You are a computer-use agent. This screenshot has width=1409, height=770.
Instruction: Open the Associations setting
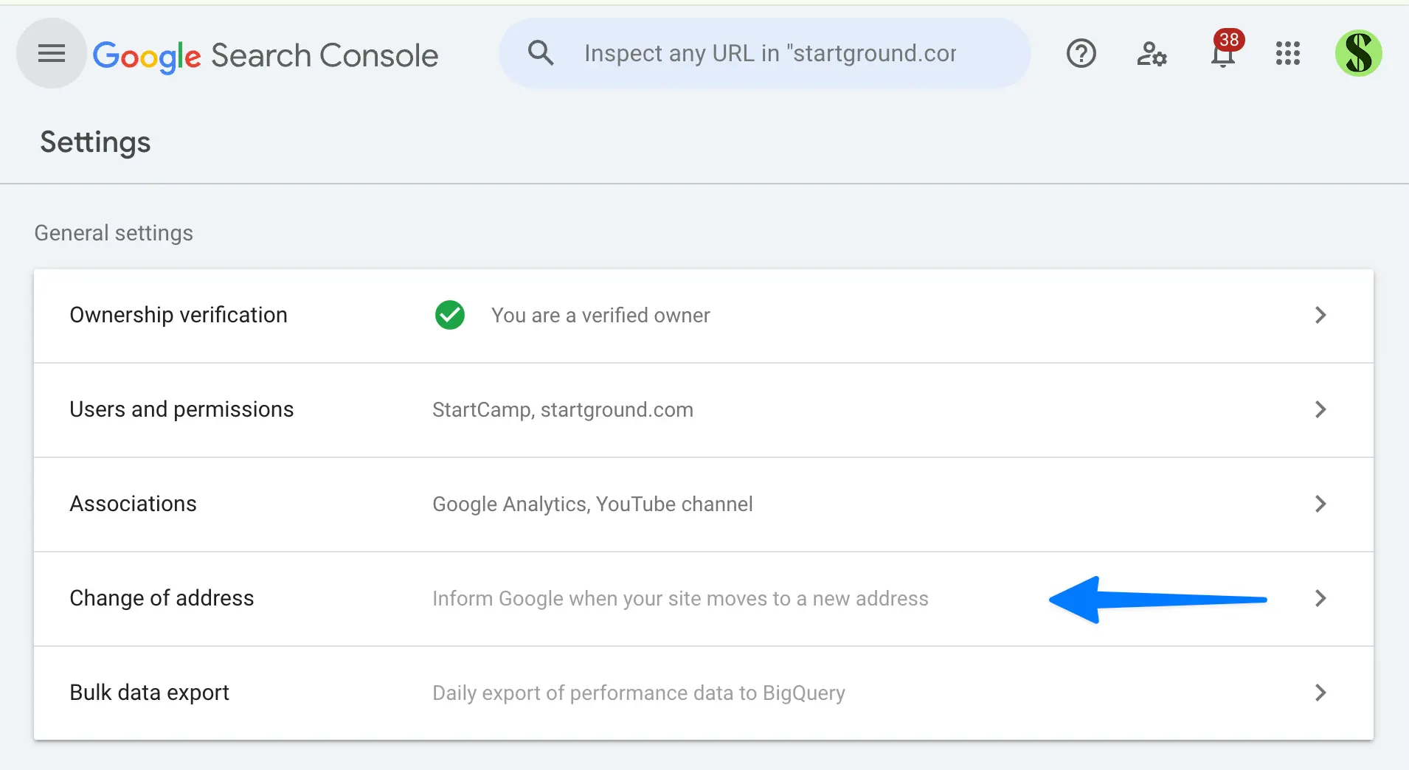point(704,504)
